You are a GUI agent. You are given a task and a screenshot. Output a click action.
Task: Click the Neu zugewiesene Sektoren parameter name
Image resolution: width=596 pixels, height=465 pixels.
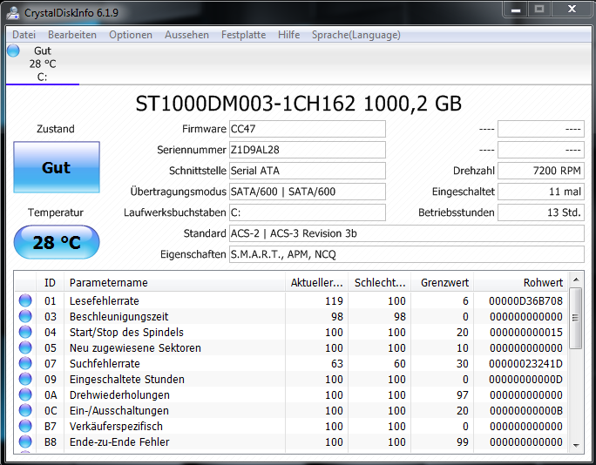[x=135, y=348]
